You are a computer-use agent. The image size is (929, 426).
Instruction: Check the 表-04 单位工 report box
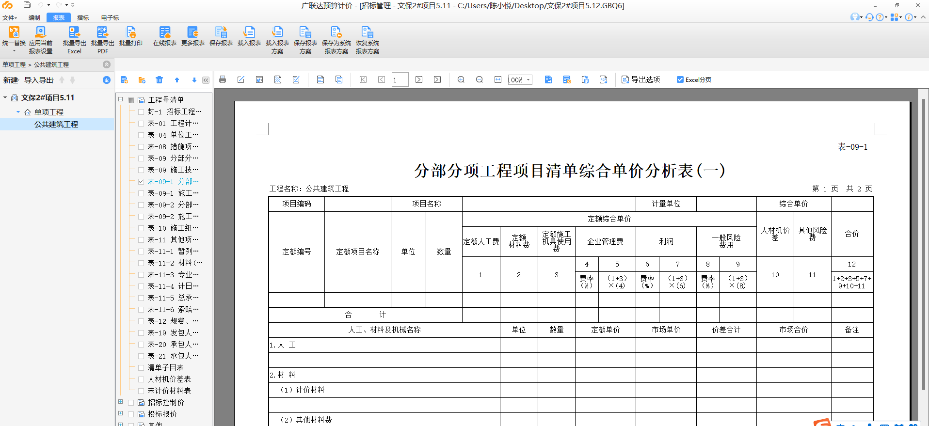[x=141, y=135]
